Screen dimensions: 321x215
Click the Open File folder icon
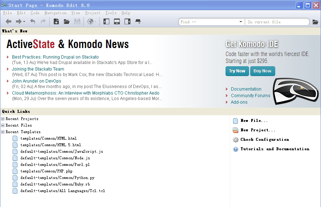point(67,21)
